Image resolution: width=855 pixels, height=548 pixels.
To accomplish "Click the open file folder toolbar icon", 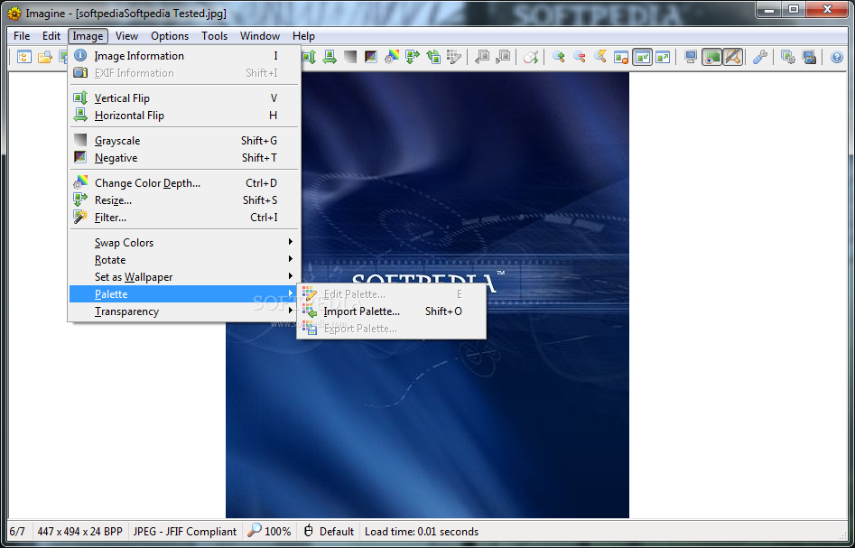I will pyautogui.click(x=45, y=57).
